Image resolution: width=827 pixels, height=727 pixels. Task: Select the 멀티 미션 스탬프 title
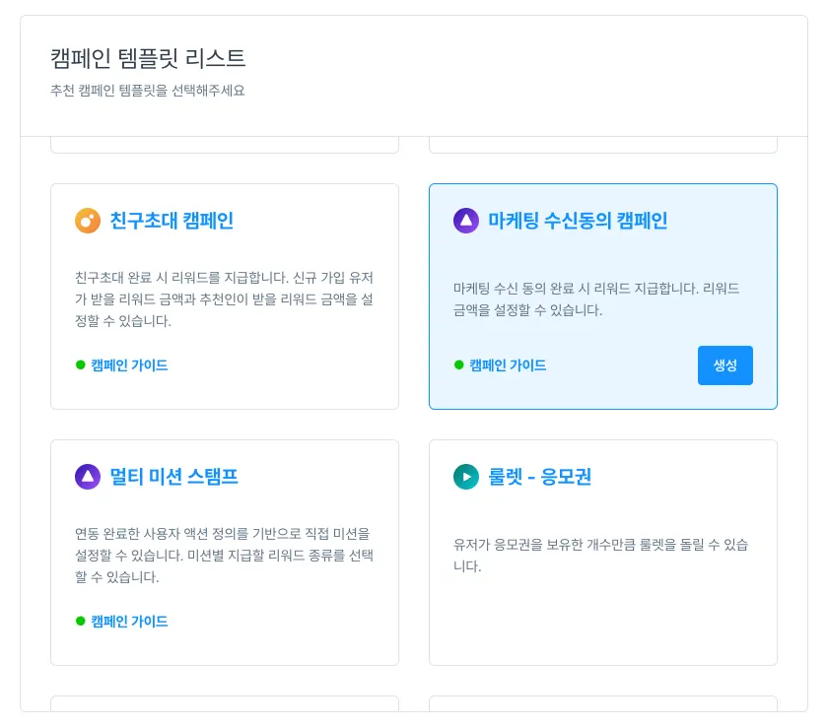[173, 477]
